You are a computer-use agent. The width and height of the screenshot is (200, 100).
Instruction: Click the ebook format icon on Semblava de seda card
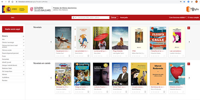164,92
